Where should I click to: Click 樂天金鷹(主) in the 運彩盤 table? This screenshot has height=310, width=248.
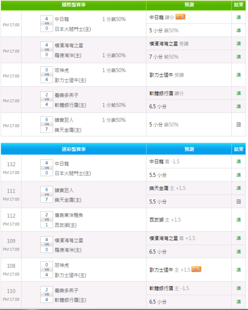coord(68,200)
